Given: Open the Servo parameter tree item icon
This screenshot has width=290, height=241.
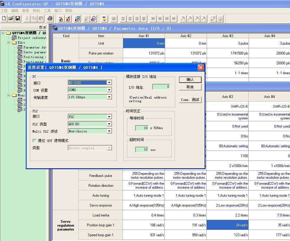Looking at the screenshot, I should pyautogui.click(x=20, y=52).
